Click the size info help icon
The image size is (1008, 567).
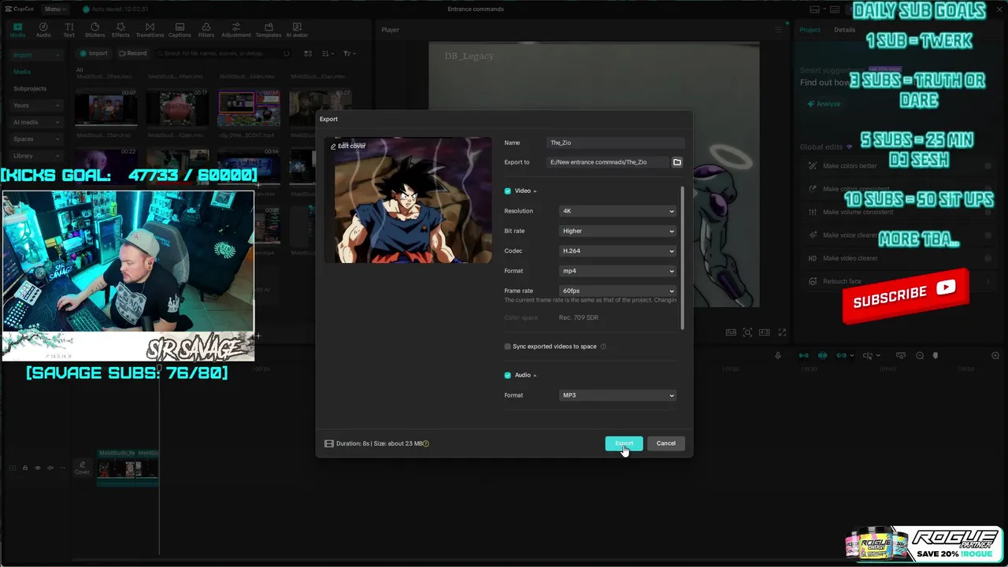pyautogui.click(x=426, y=443)
